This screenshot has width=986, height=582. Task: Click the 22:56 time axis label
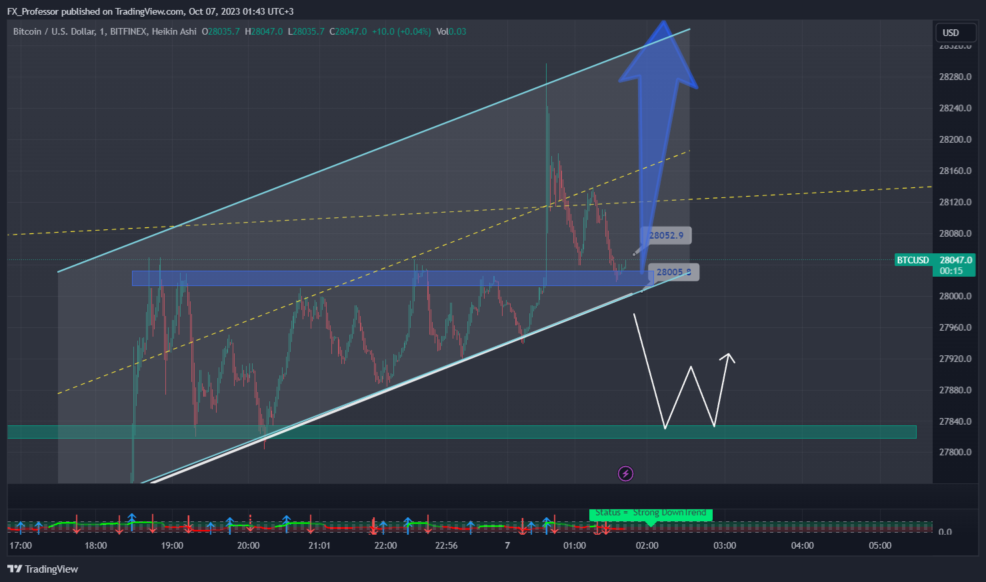pyautogui.click(x=447, y=545)
